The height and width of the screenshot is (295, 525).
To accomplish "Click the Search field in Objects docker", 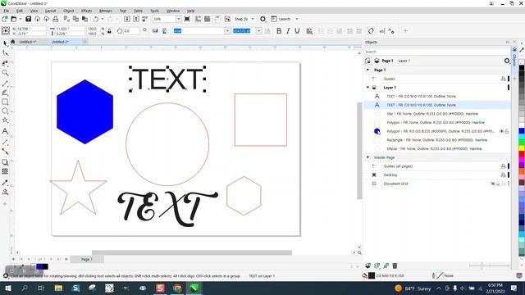I will tap(437, 52).
